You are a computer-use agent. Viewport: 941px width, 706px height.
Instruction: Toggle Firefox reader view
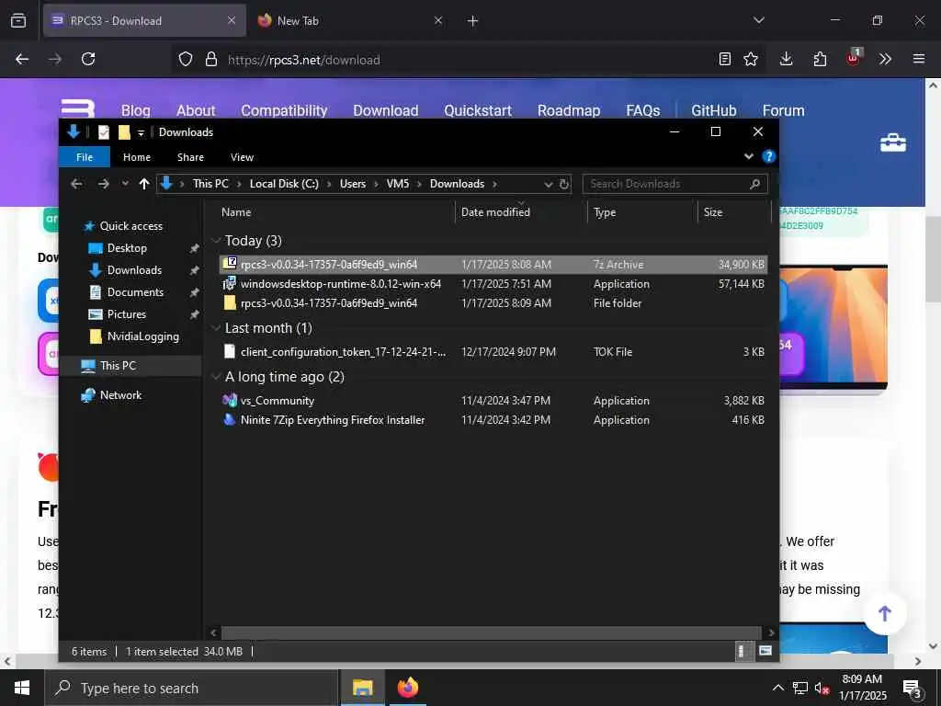click(x=725, y=60)
